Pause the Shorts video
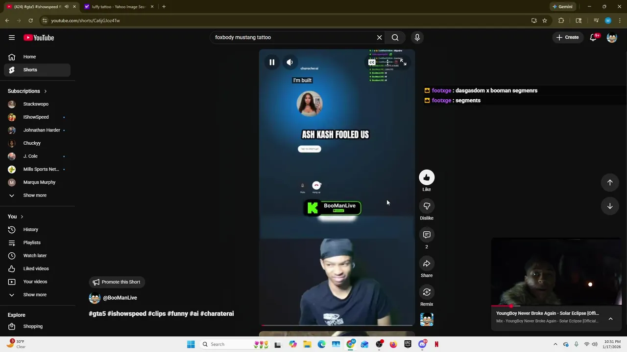The width and height of the screenshot is (627, 352). point(272,62)
